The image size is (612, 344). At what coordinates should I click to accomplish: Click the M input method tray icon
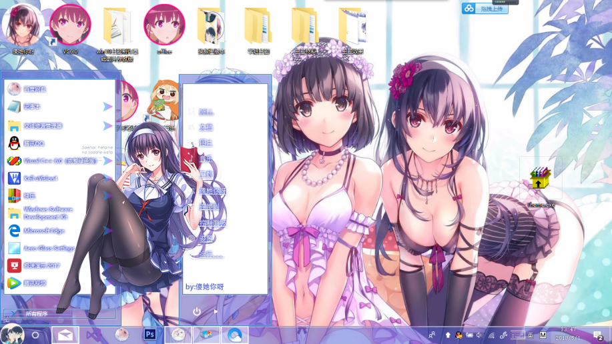(543, 335)
